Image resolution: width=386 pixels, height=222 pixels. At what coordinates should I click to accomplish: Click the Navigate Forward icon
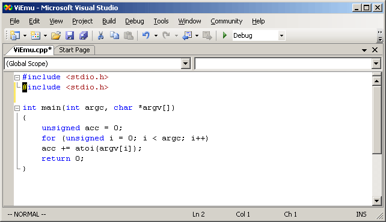[207, 35]
